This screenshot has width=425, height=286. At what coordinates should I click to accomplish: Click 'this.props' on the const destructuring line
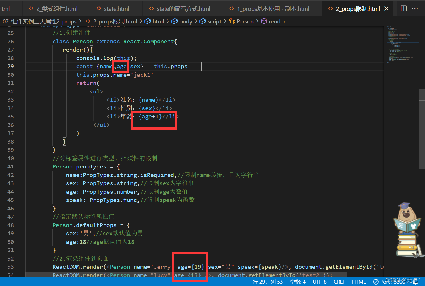(171, 67)
